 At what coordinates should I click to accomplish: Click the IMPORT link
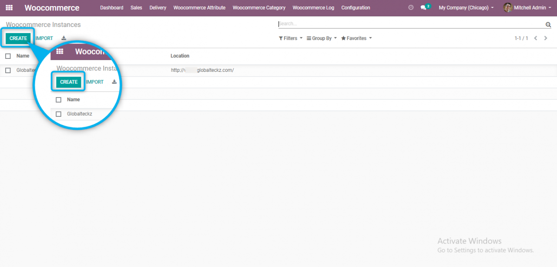[x=44, y=38]
